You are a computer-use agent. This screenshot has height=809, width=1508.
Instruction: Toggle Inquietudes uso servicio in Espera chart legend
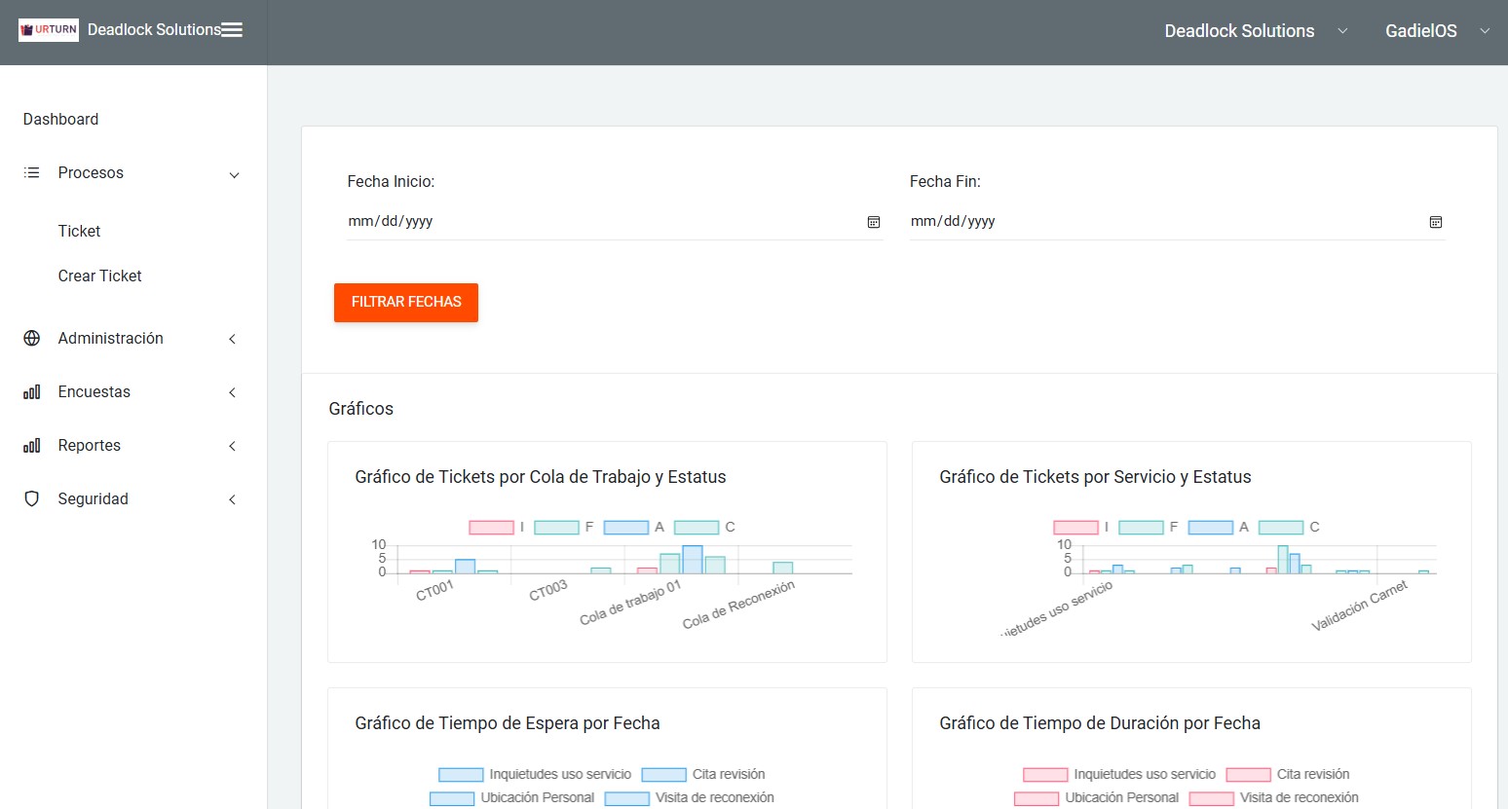535,774
